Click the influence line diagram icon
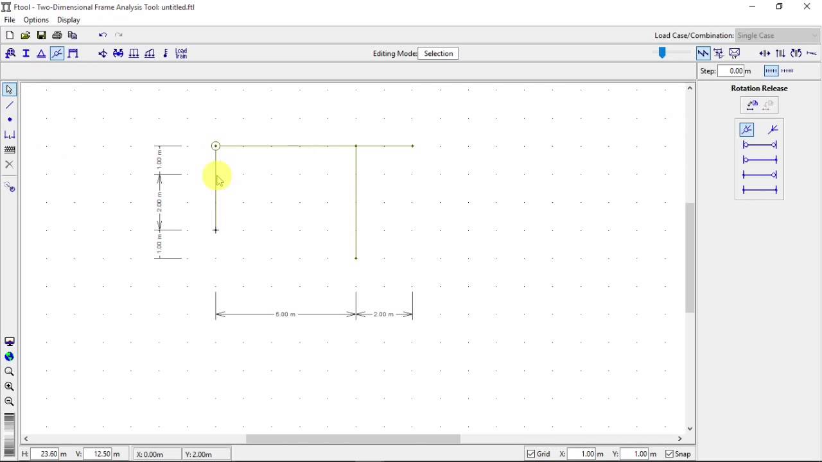The image size is (822, 462). 719,53
